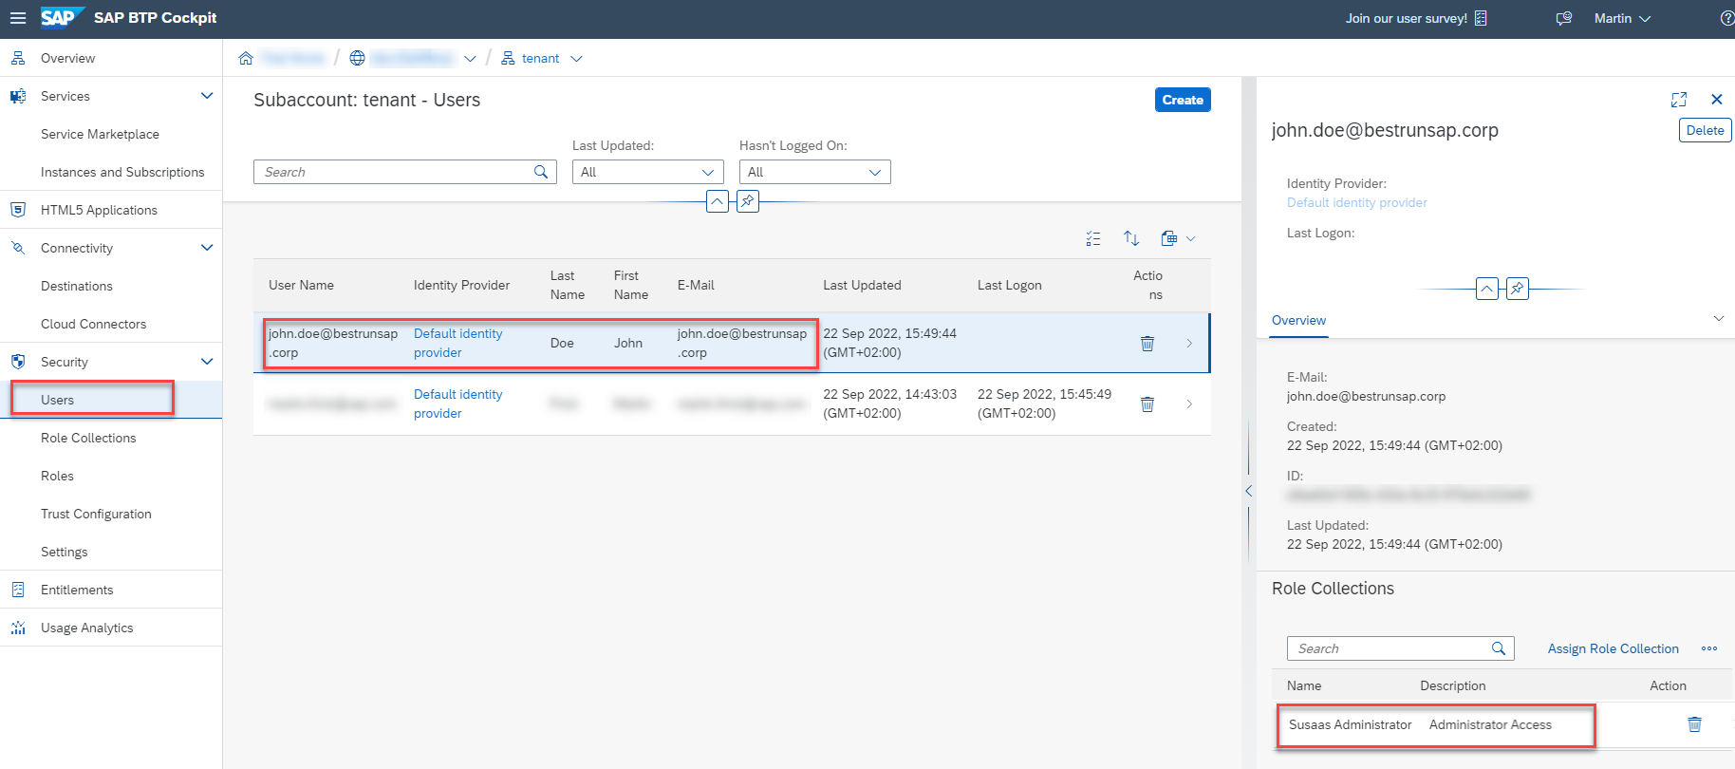1735x769 pixels.
Task: Open the user survey clipboard icon
Action: [1481, 18]
